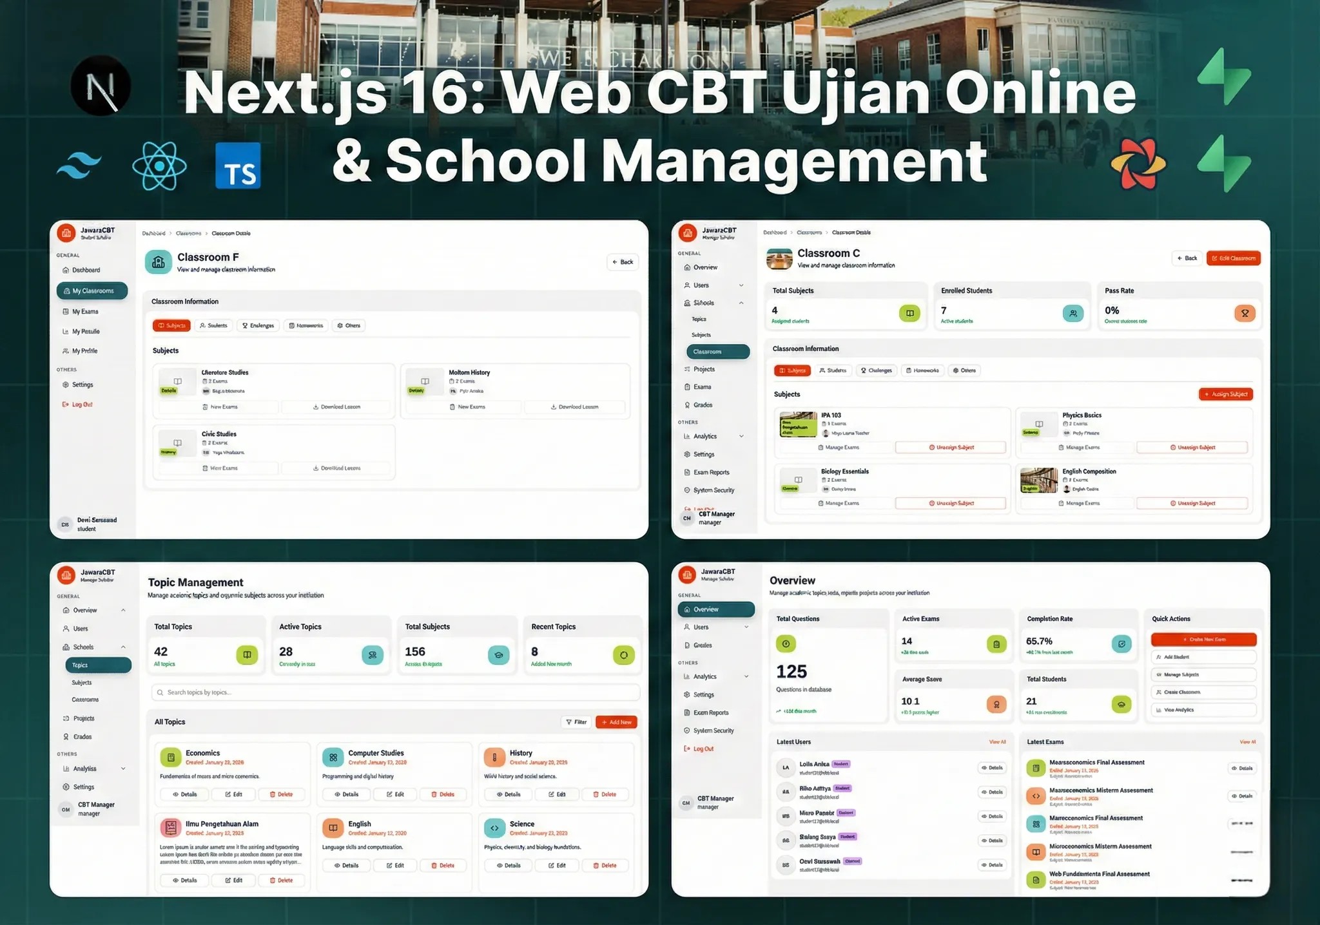Click Science topic code-brackets icon
The width and height of the screenshot is (1320, 925).
tap(494, 828)
